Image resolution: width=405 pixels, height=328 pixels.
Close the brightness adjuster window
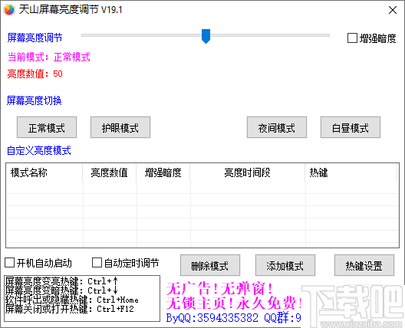[x=393, y=10]
